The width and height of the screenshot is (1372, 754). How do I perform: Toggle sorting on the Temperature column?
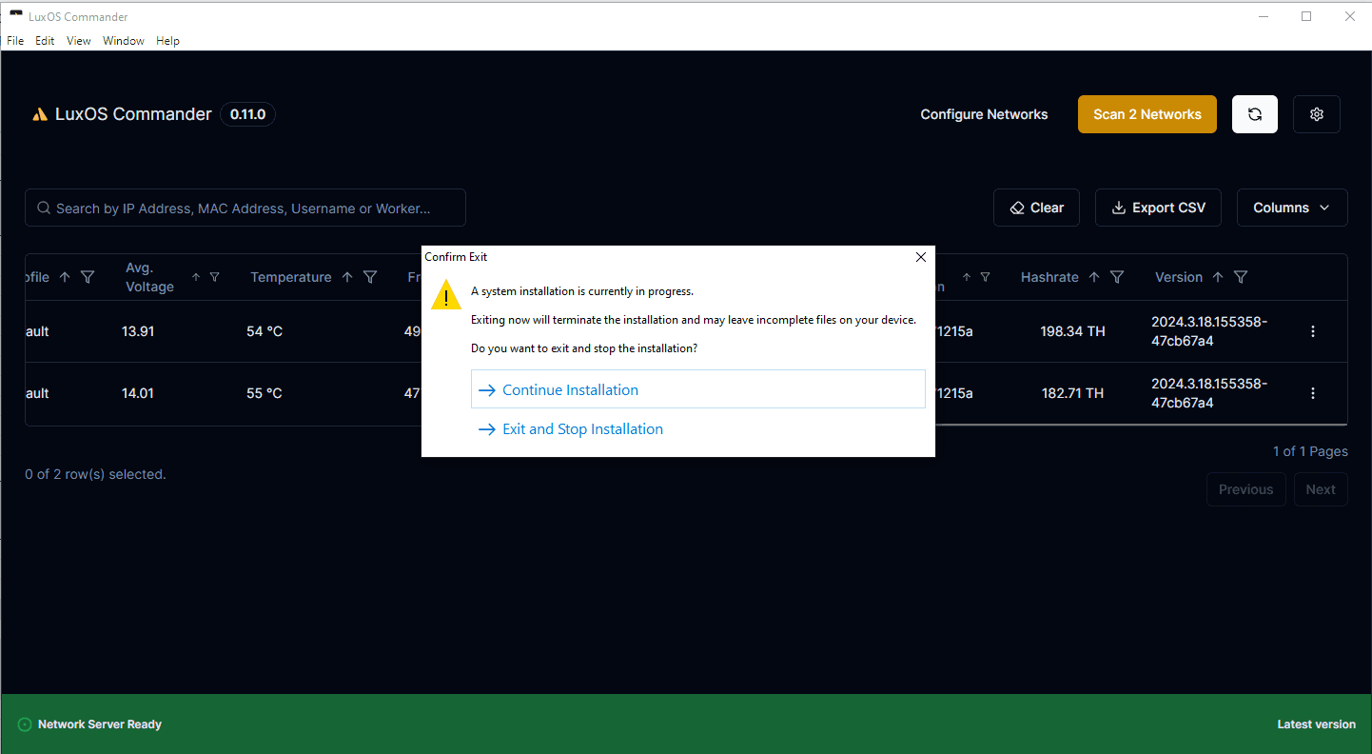[x=347, y=277]
